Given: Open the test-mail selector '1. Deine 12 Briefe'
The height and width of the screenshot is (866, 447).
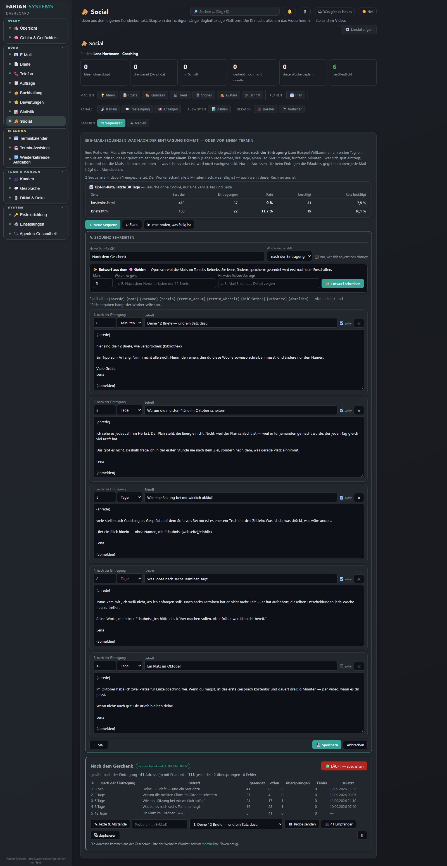Looking at the screenshot, I should point(236,824).
